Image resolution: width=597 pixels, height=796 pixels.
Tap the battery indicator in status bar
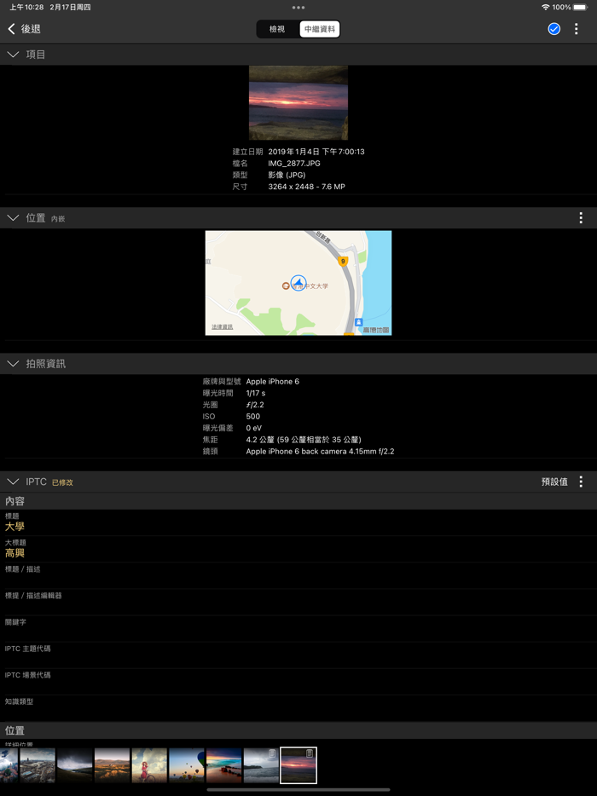click(580, 8)
